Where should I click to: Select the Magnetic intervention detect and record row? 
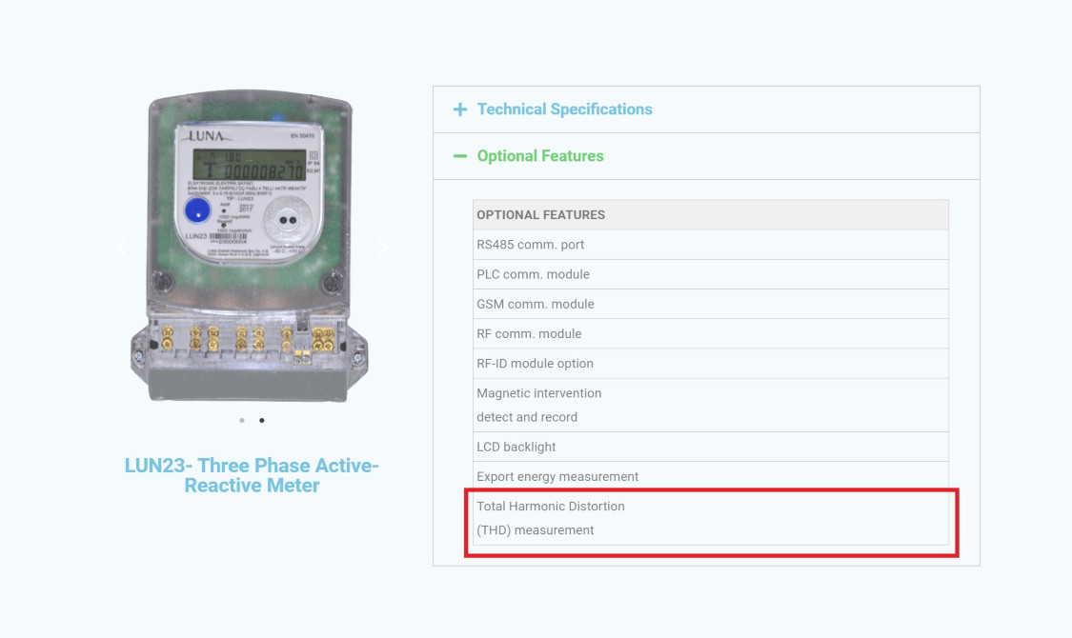click(x=710, y=405)
